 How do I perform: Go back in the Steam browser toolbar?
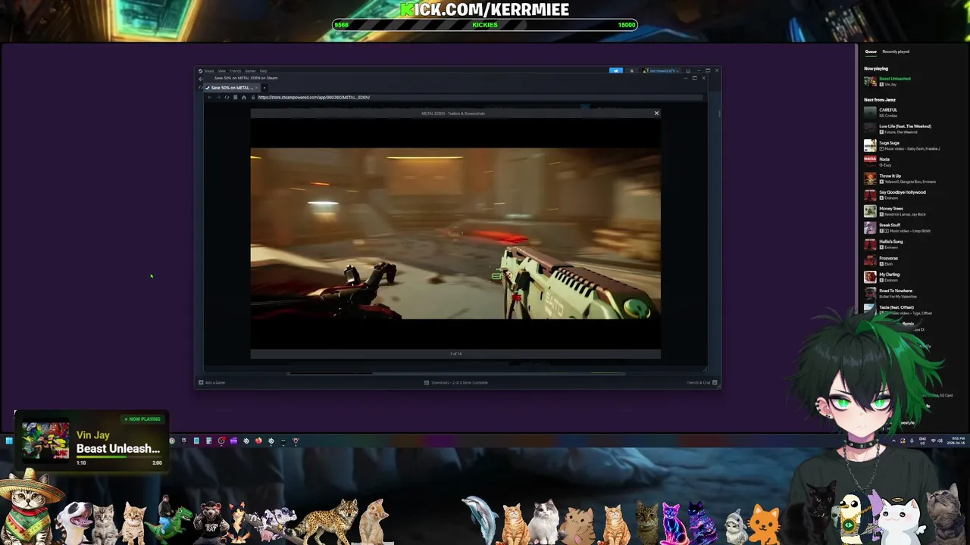point(210,98)
